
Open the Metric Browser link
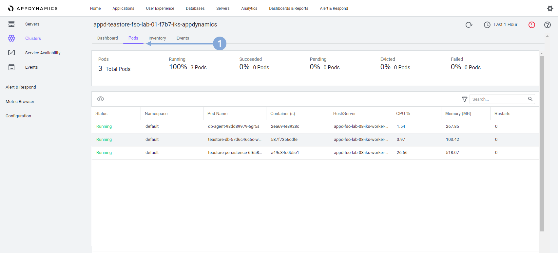20,102
